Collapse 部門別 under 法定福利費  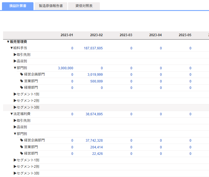[15, 134]
